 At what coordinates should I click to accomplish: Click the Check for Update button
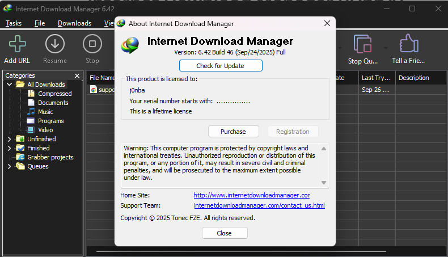click(221, 65)
